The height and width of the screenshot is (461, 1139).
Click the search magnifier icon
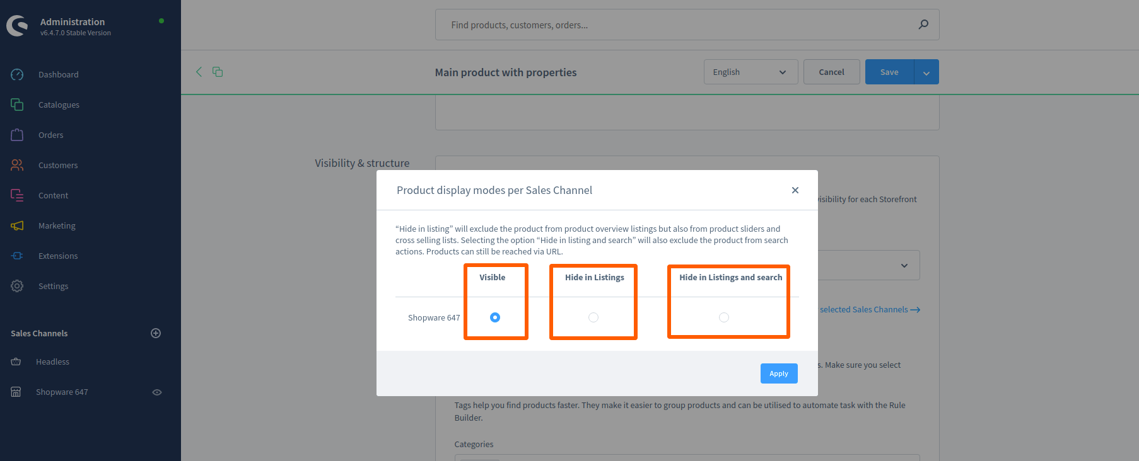pos(923,25)
